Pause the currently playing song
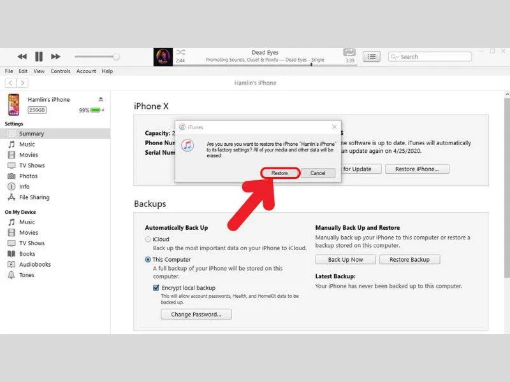This screenshot has height=382, width=510. point(39,57)
